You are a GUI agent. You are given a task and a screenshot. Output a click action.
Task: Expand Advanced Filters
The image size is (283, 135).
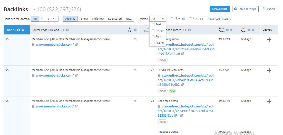219,19
